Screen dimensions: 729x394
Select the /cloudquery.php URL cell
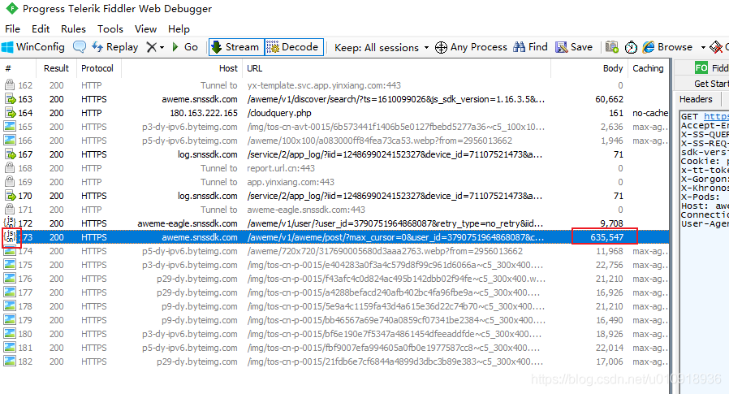pyautogui.click(x=279, y=113)
